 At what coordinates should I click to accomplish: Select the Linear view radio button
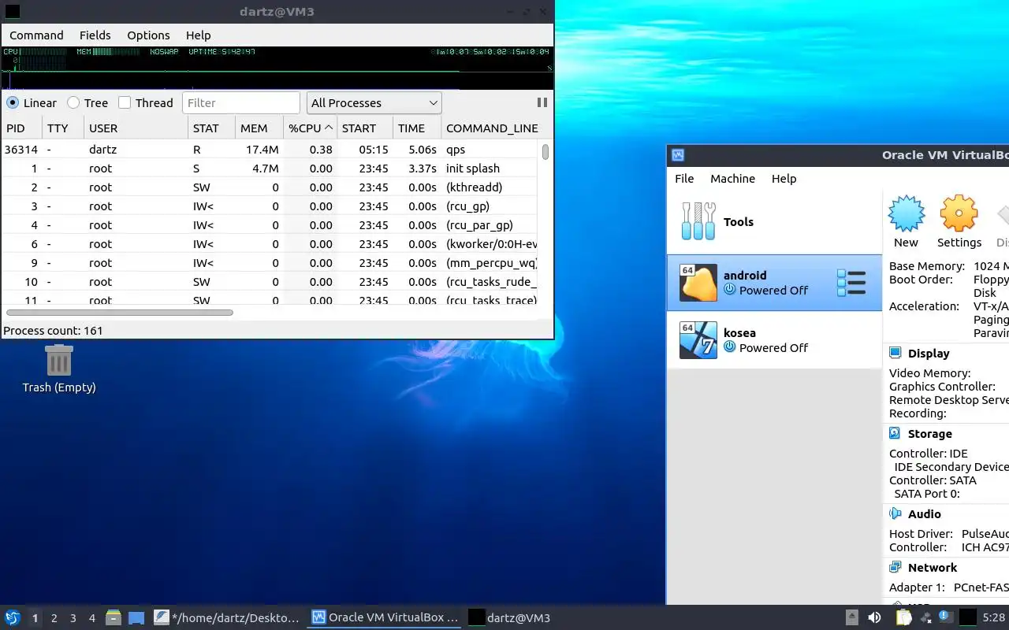pos(13,102)
